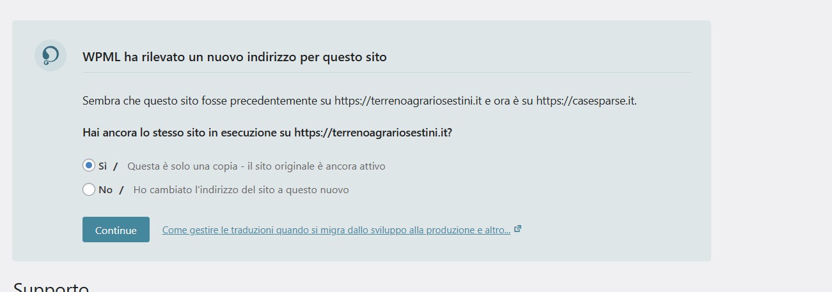Click the 'WPML ha rilevato un nuovo indirizzo' heading
The image size is (832, 292).
(x=235, y=57)
